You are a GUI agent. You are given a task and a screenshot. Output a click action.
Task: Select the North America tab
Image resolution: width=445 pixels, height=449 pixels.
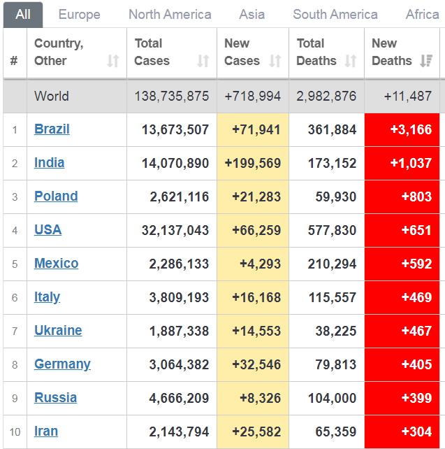tap(170, 15)
